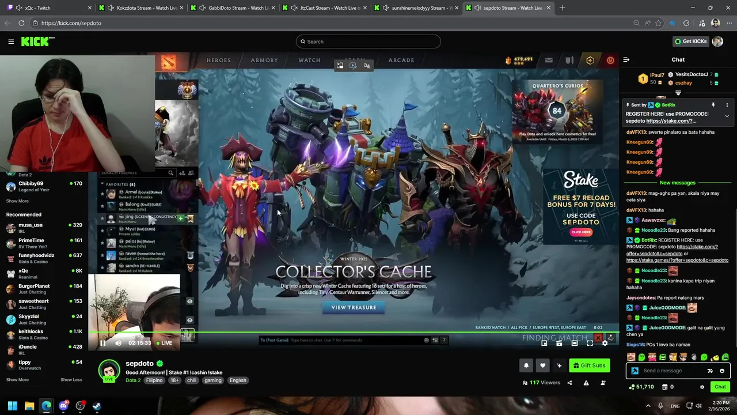The height and width of the screenshot is (415, 737).
Task: Select the Filipino tag
Action: click(x=154, y=380)
